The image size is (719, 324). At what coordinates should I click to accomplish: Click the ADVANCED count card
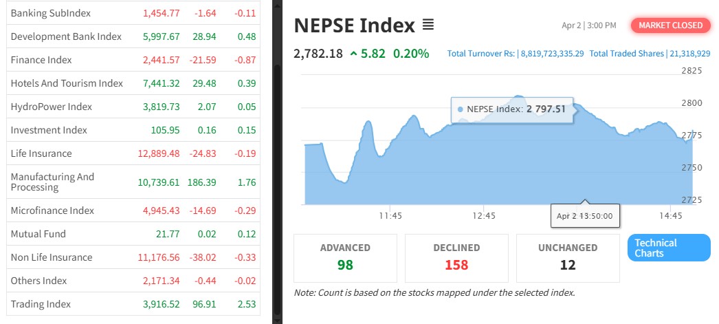pos(345,258)
